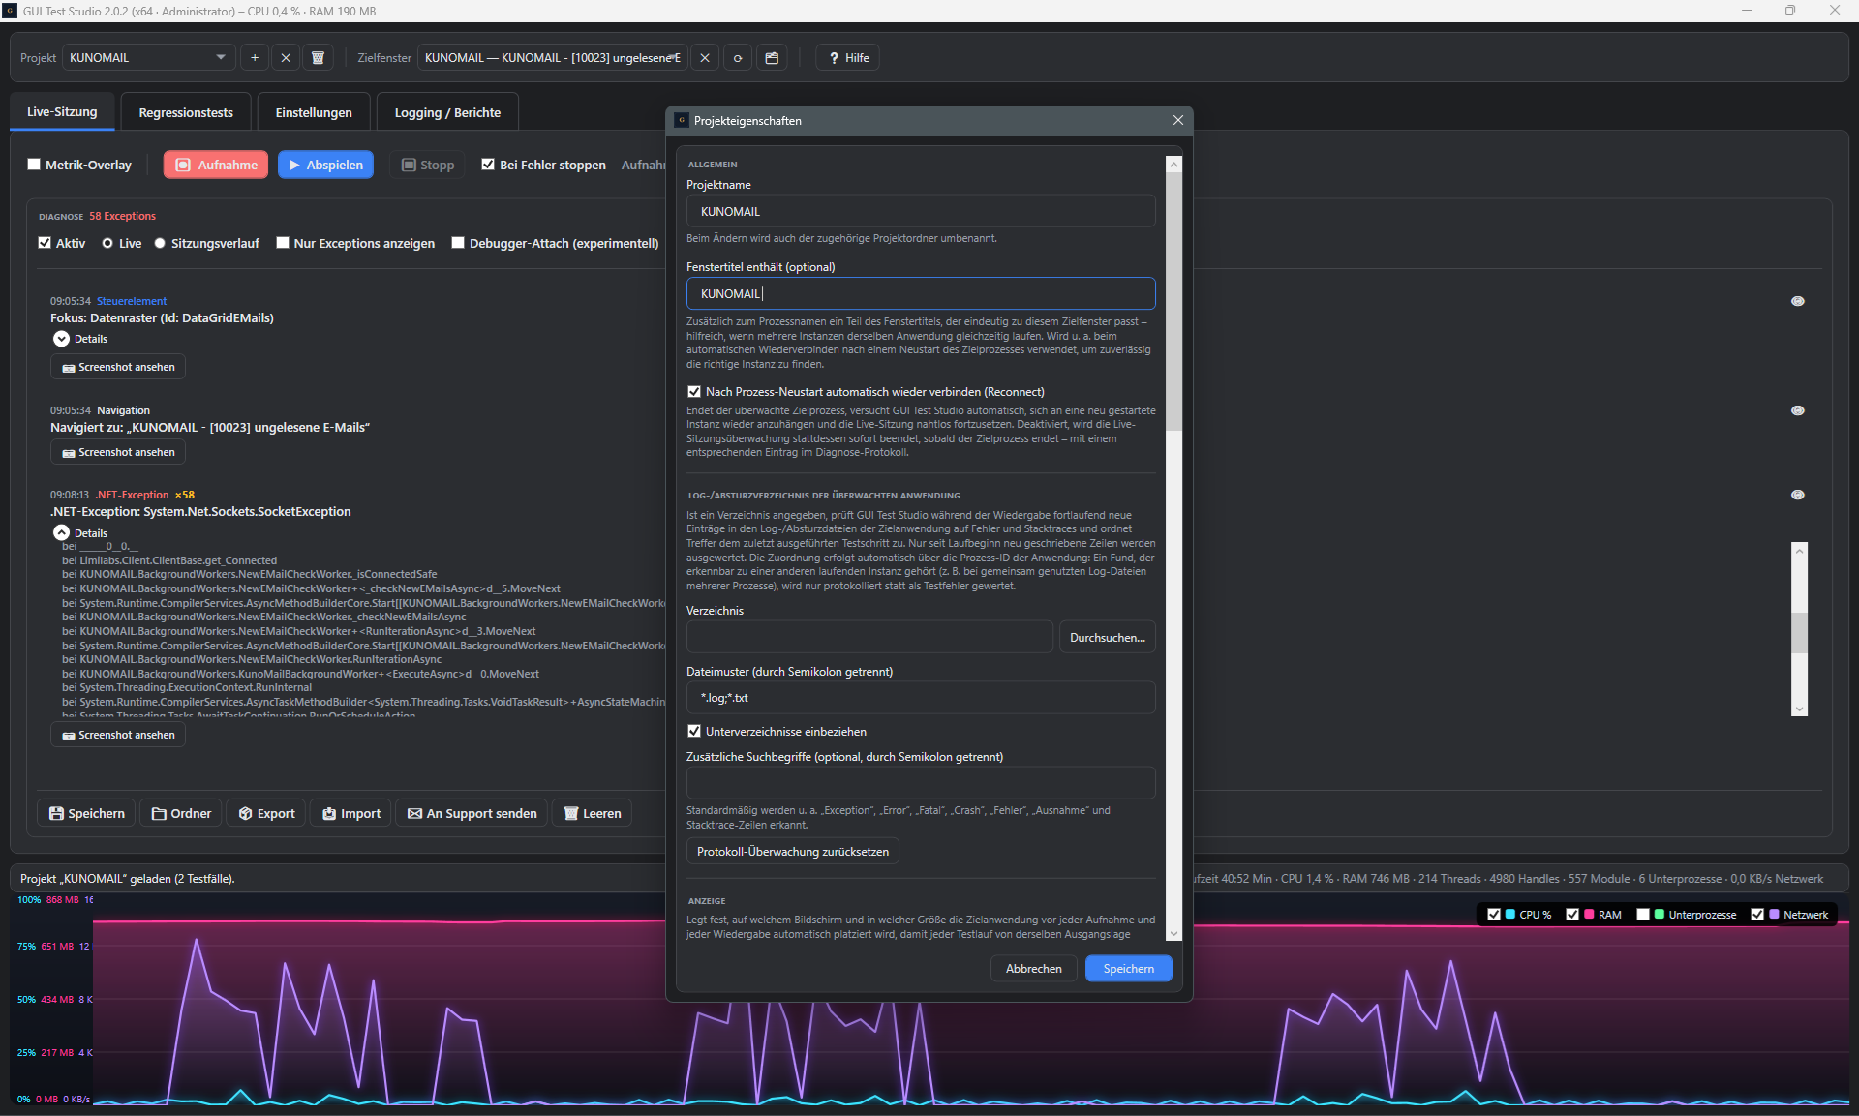View screenshot of the Navigation entry

tap(118, 452)
